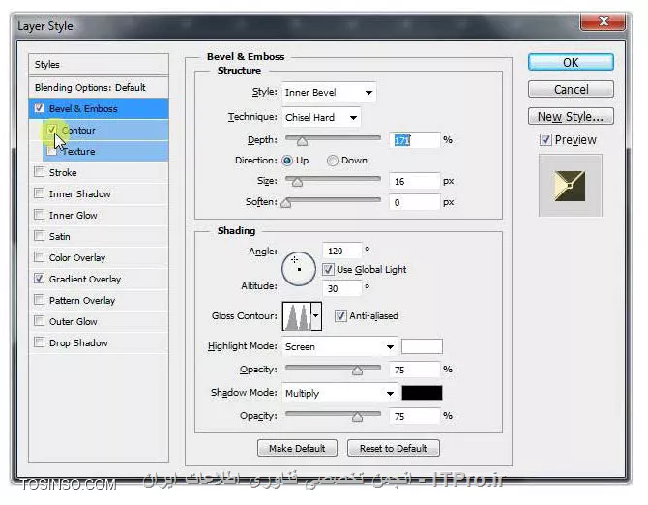Click the Soften slider handle
648x505 pixels.
(x=286, y=203)
